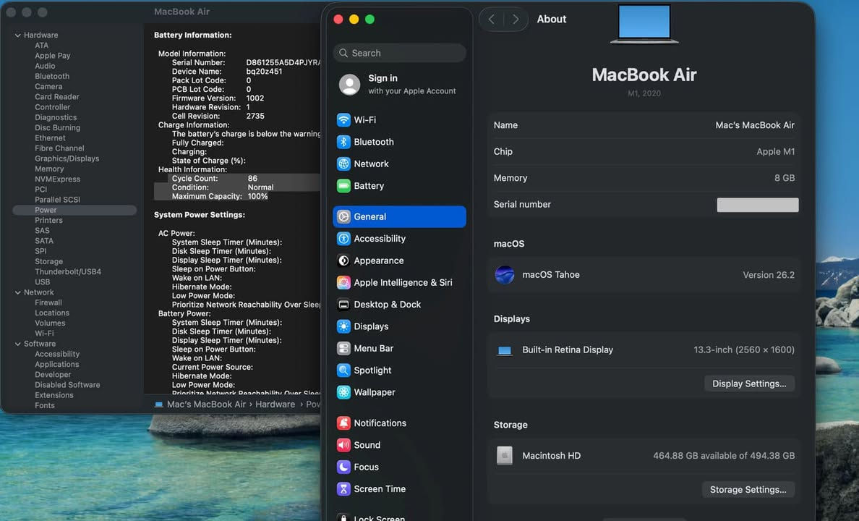
Task: Collapse the Software section in System Information
Action: point(18,344)
